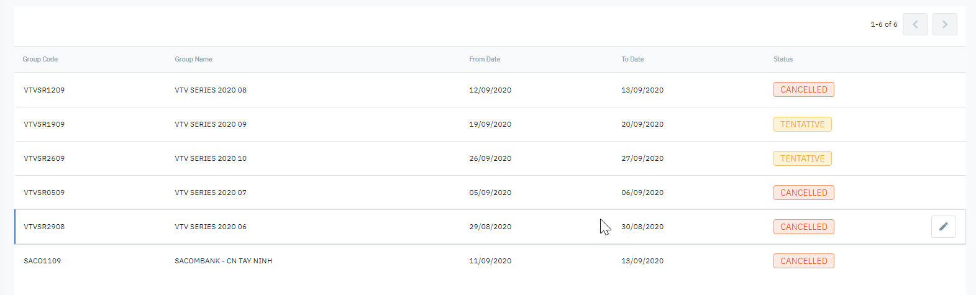
Task: Click the Status column header
Action: [x=783, y=59]
